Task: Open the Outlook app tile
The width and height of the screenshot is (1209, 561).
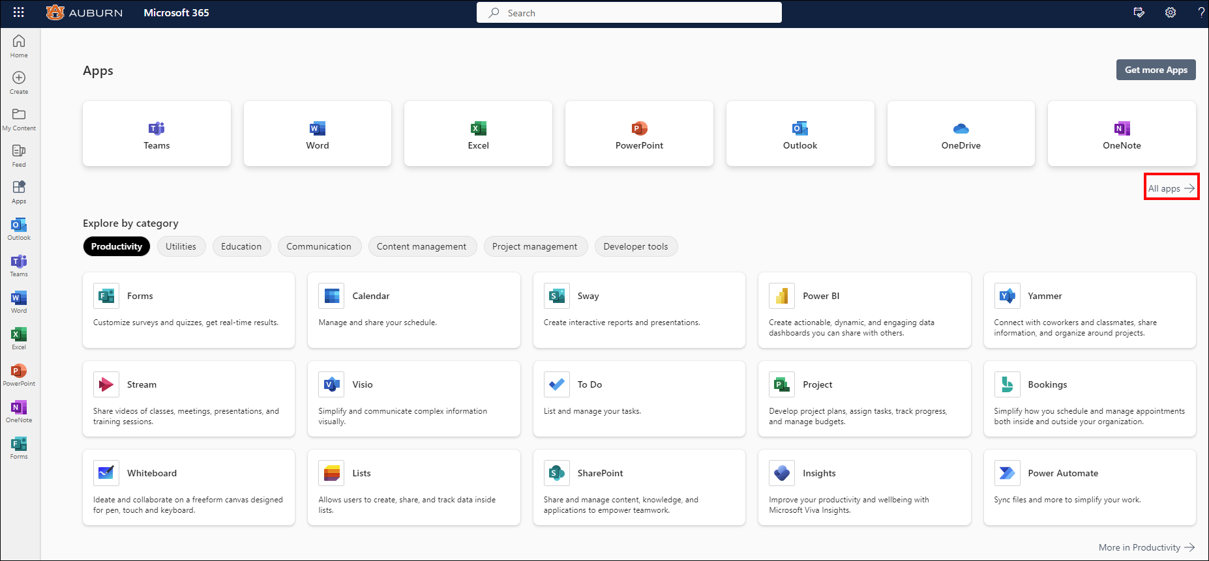Action: click(x=800, y=134)
